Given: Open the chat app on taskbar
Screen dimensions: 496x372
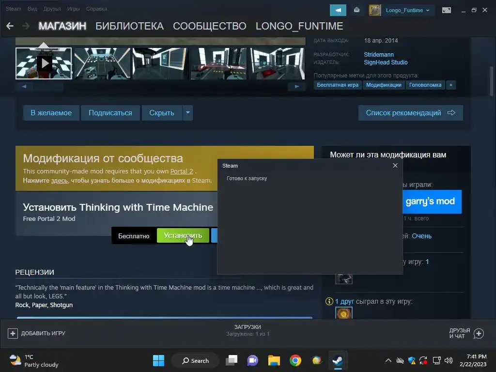Looking at the screenshot, I should point(252,360).
